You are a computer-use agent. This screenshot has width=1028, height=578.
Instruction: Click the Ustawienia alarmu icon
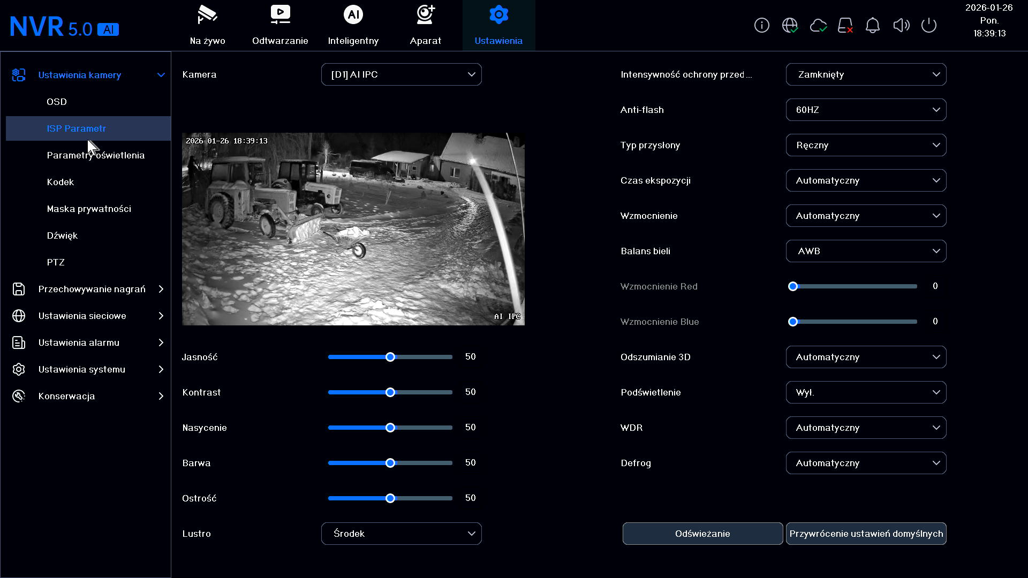coord(19,343)
